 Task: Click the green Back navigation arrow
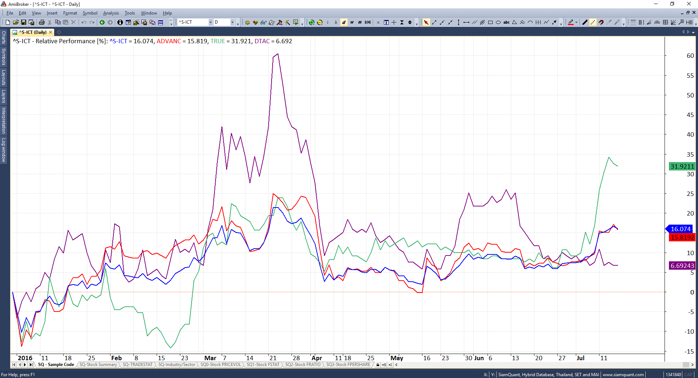(102, 23)
